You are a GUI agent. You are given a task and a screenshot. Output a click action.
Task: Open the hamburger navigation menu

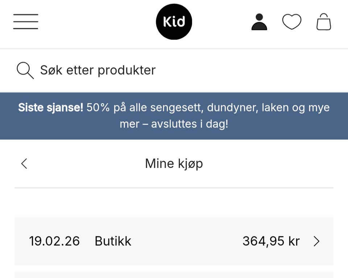[x=26, y=21]
